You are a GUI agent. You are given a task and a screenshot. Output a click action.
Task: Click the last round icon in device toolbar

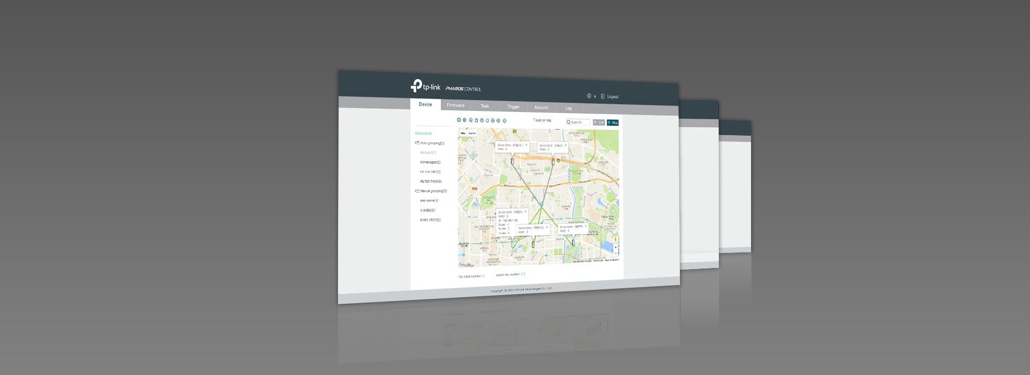[x=504, y=121]
